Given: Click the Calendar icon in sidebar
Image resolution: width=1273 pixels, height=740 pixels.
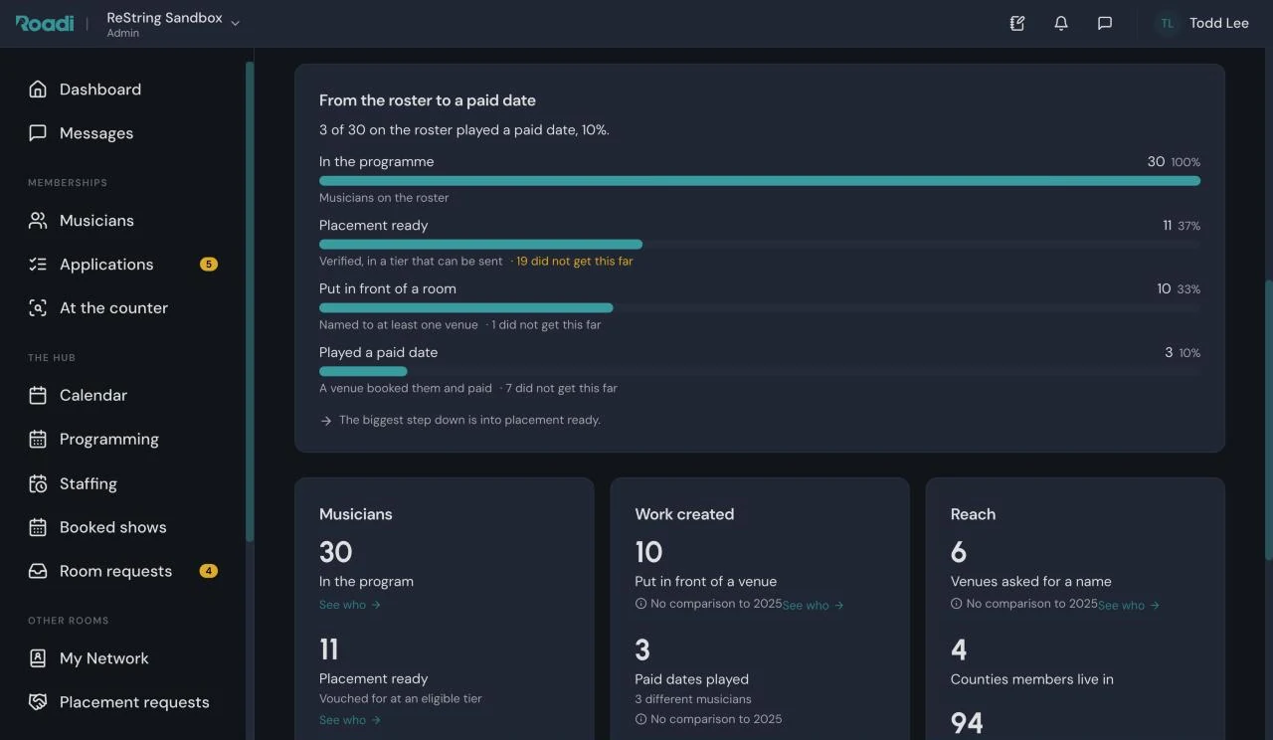Looking at the screenshot, I should [38, 396].
